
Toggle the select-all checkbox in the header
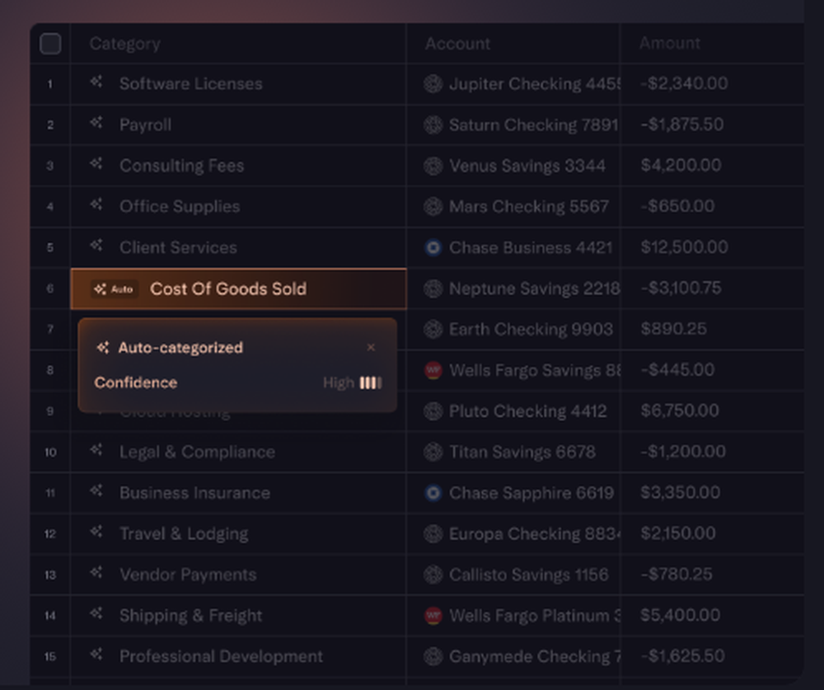pyautogui.click(x=50, y=44)
